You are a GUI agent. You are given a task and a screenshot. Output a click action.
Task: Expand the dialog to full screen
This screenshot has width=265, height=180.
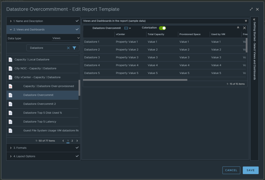point(251,9)
